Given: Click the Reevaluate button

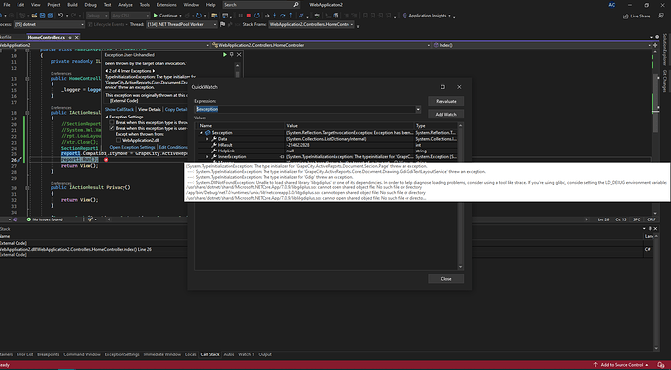Looking at the screenshot, I should point(446,101).
